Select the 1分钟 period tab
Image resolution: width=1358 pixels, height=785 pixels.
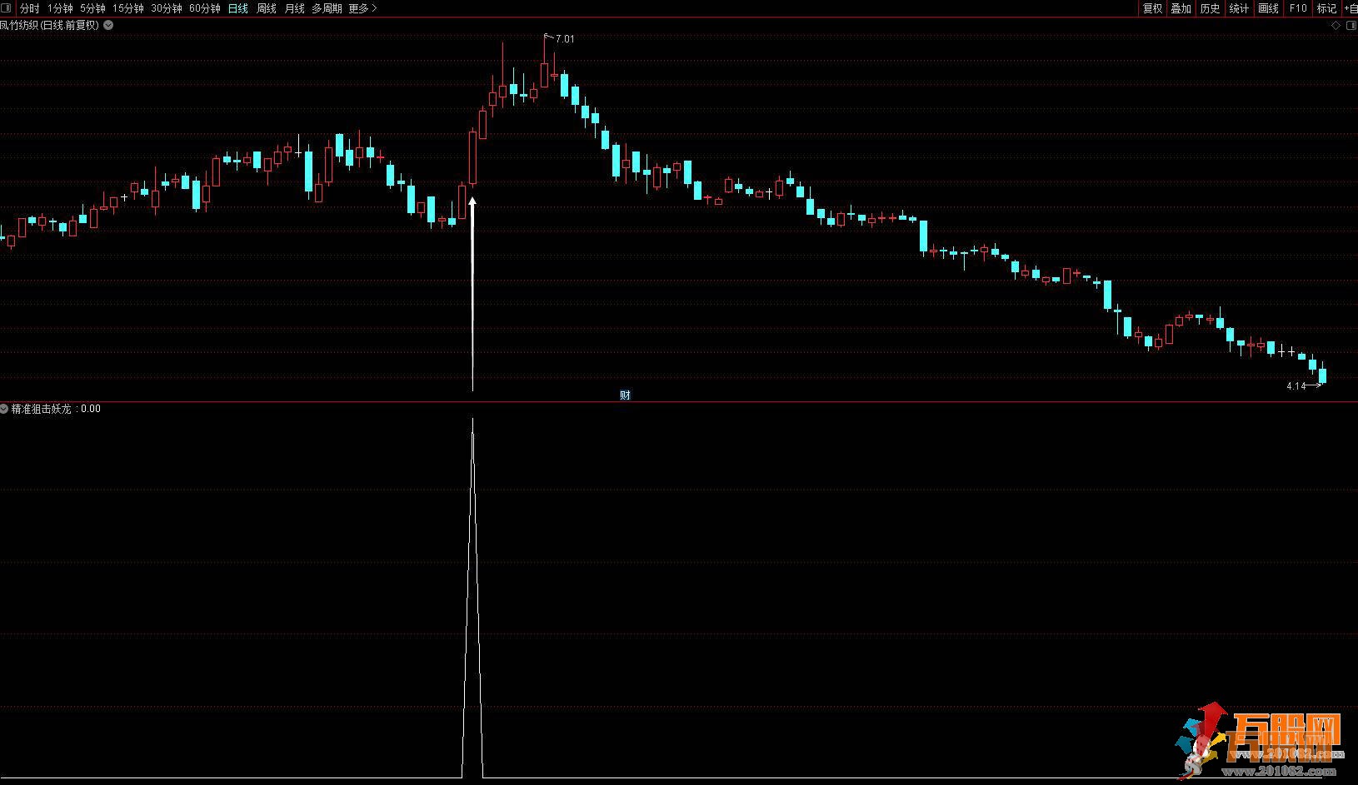(x=60, y=8)
